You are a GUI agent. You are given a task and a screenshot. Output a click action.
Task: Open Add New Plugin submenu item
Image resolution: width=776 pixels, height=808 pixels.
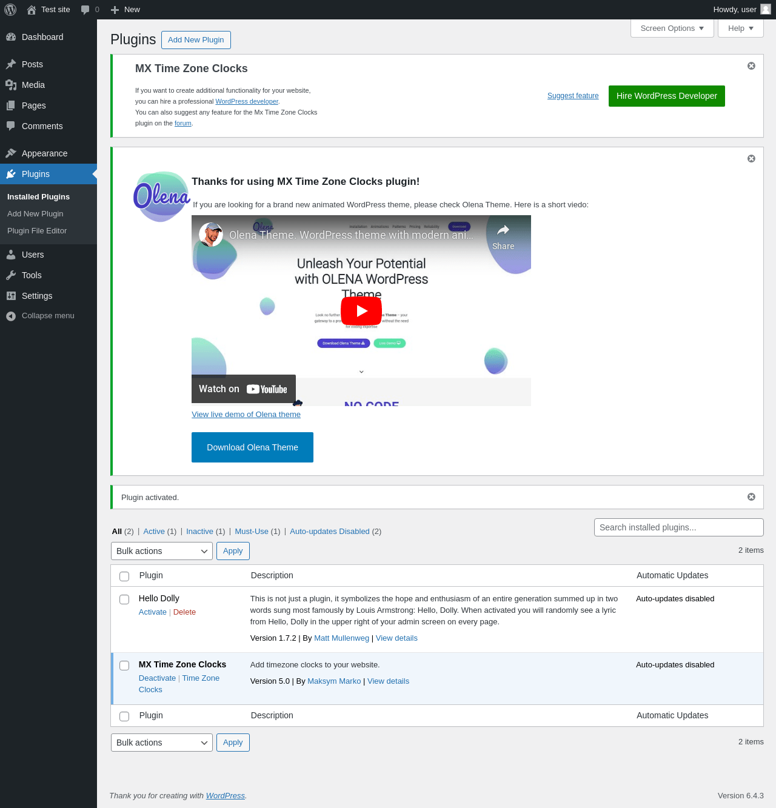pyautogui.click(x=35, y=214)
